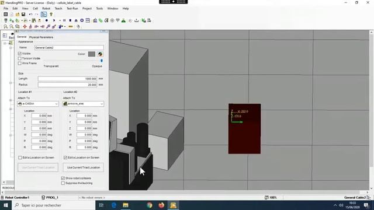The width and height of the screenshot is (374, 210).
Task: Toggle Show robot collisions checkbox
Action: (63, 178)
